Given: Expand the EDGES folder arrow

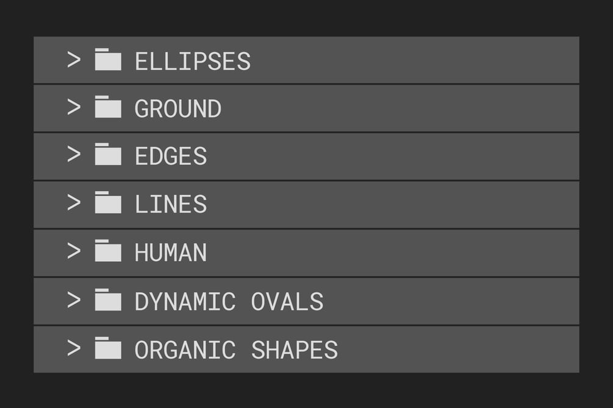Looking at the screenshot, I should pos(74,155).
